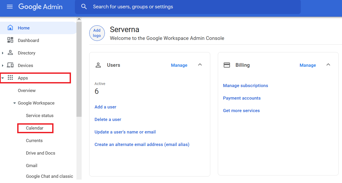This screenshot has height=183, width=342.
Task: Collapse the Google Workspace sidebar section
Action: (14, 103)
